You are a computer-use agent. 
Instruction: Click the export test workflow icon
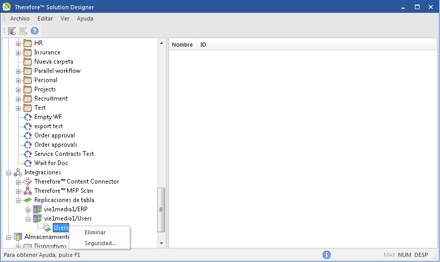pyautogui.click(x=28, y=126)
